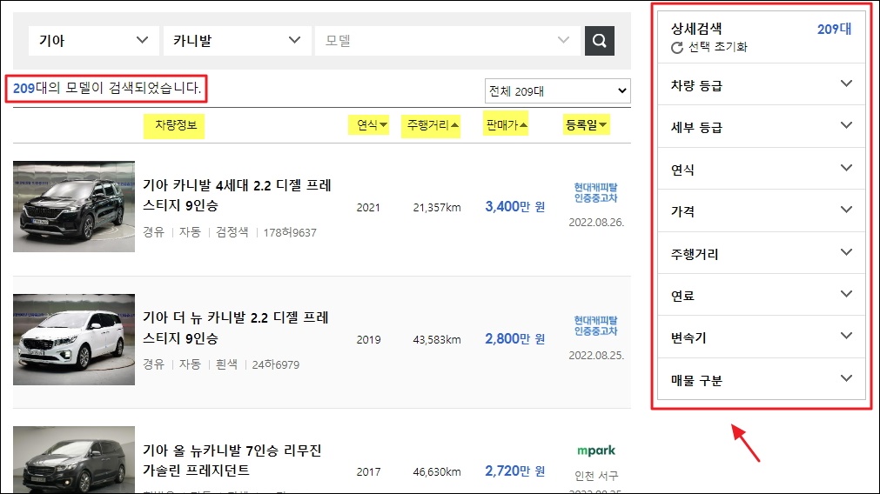
Task: Open the black Carnival 4세대 car thumbnail
Action: click(x=74, y=206)
